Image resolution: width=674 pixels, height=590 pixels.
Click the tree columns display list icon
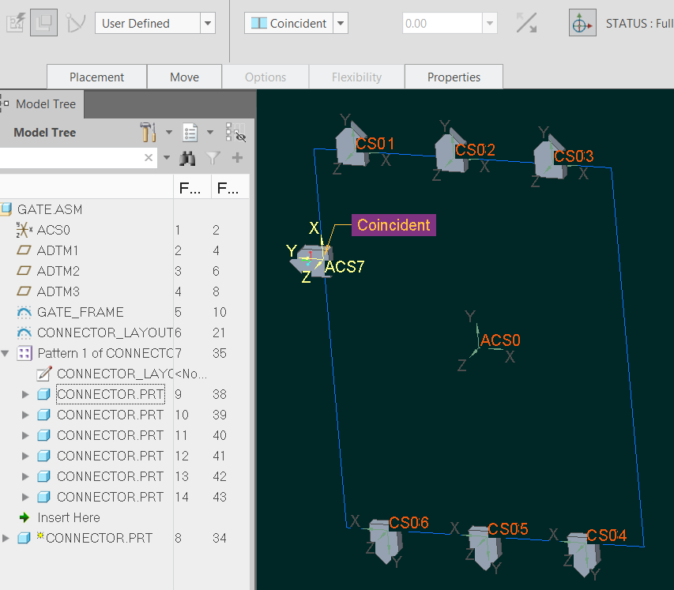tap(190, 133)
